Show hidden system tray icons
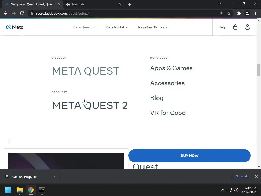Screen dimensions: 261x196 (x=223, y=190)
